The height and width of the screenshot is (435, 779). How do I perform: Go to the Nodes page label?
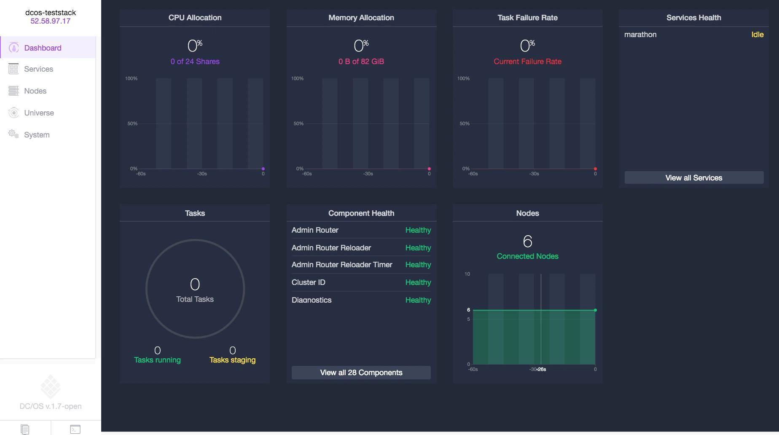(x=35, y=91)
